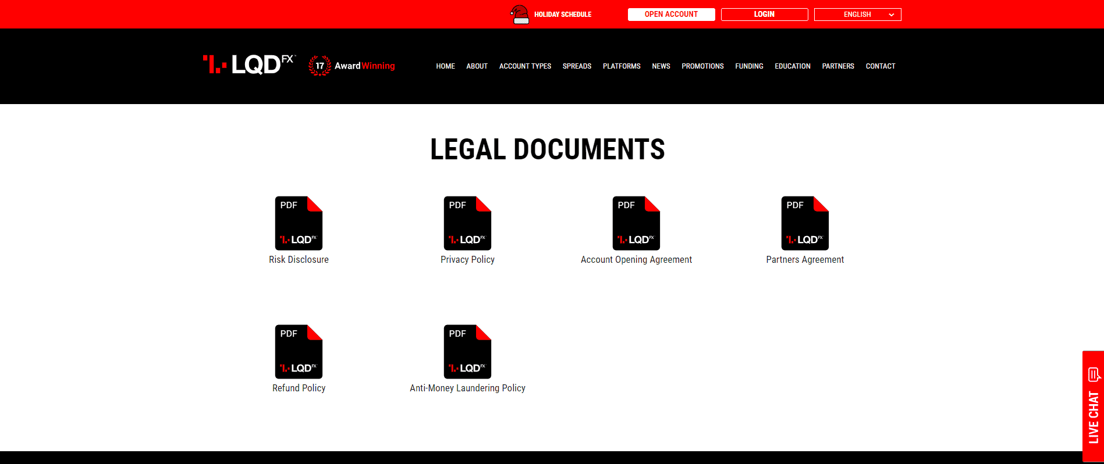Open the Risk Disclosure PDF icon

[x=299, y=223]
